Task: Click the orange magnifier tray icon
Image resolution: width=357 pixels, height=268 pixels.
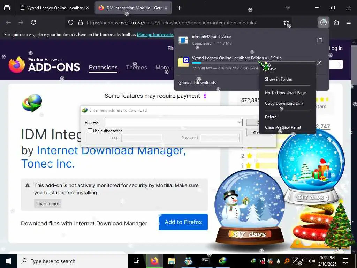Action: 287,261
